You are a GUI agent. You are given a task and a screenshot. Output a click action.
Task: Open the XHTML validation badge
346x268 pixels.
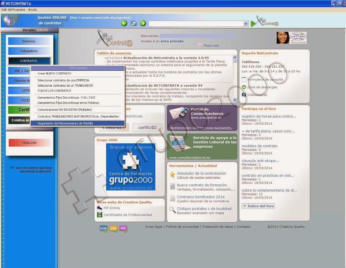coord(103,228)
